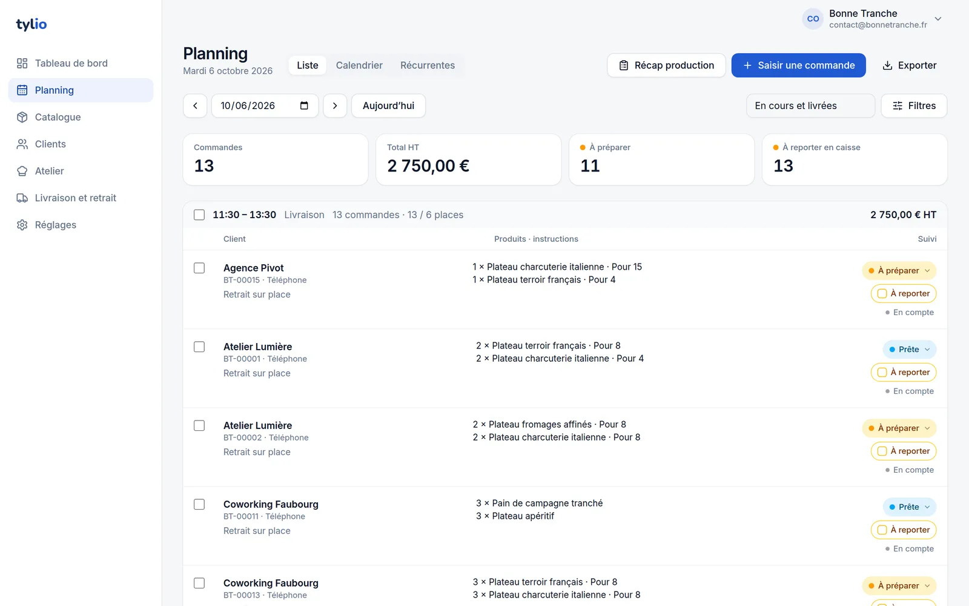Click the Tableau de bord grid icon
This screenshot has height=606, width=969.
tap(22, 63)
